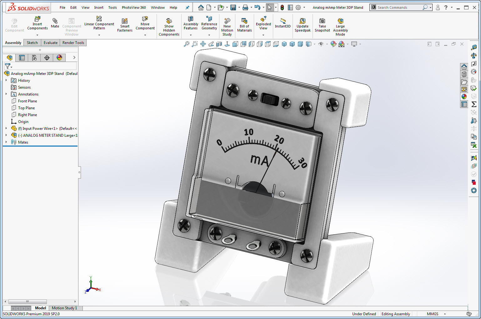Open the DisplayManager appearance ball icon

(59, 58)
